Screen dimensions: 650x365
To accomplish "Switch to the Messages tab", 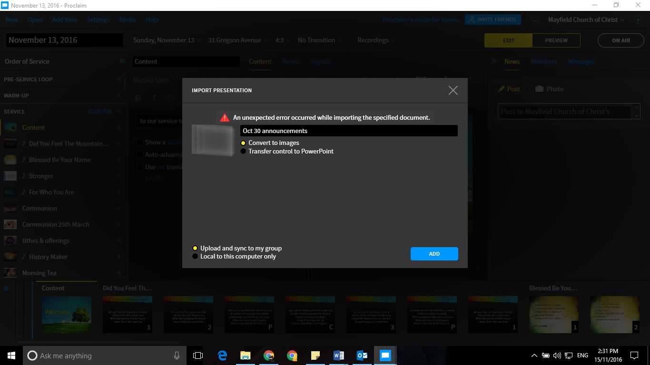I will click(x=581, y=61).
